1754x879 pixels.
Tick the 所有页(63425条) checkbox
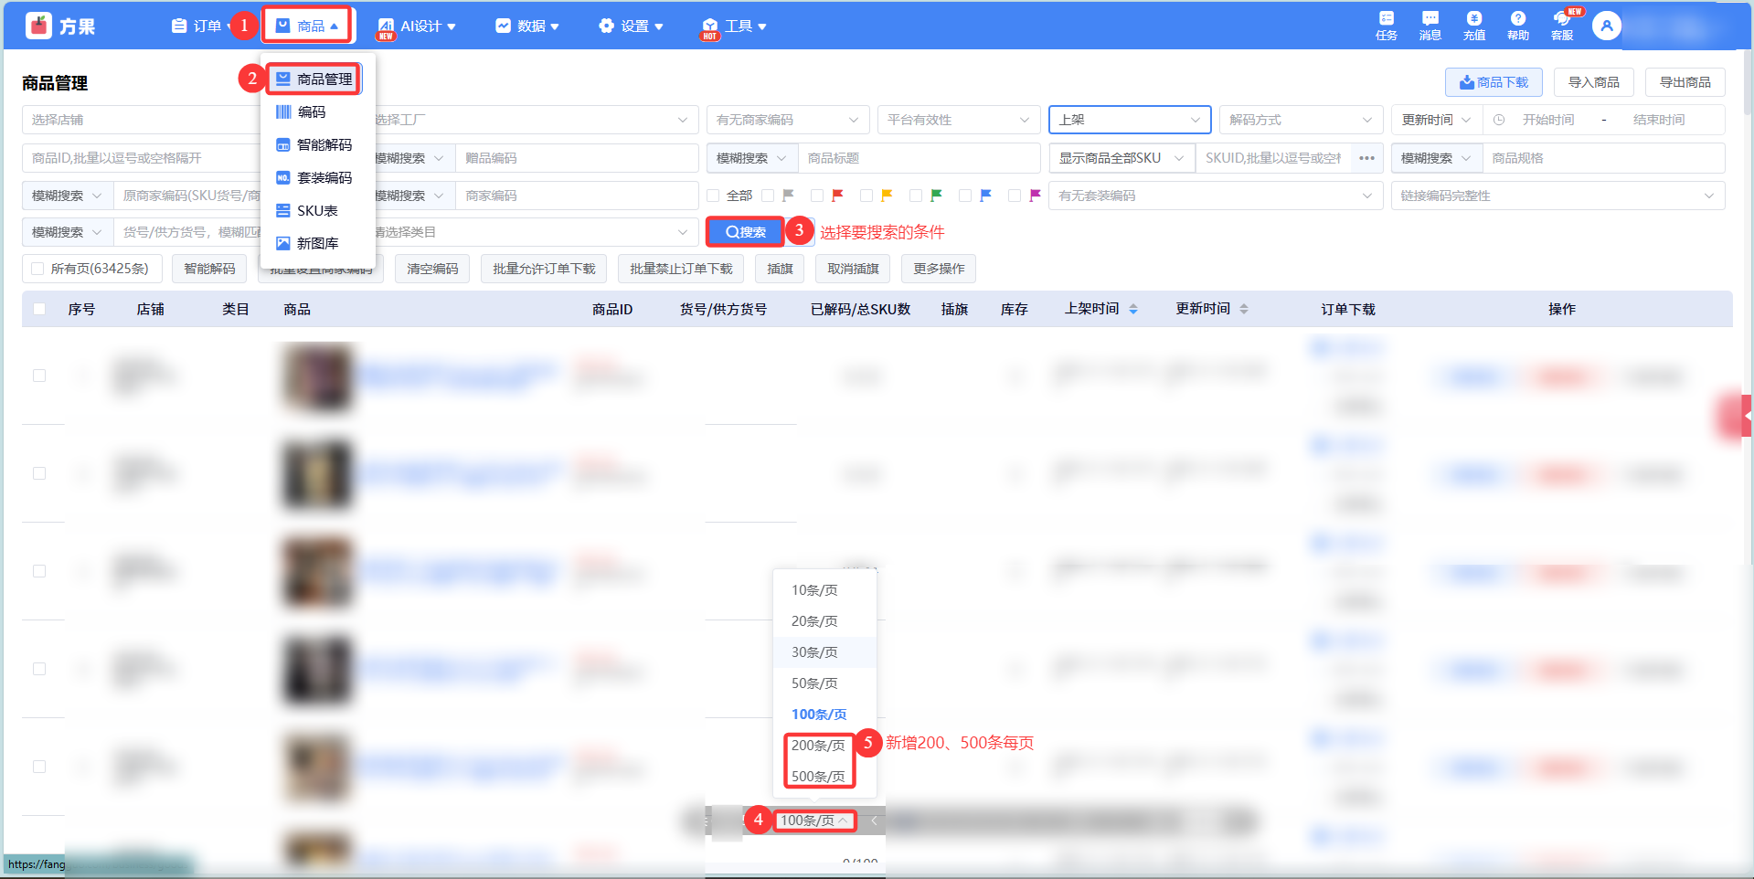click(37, 269)
